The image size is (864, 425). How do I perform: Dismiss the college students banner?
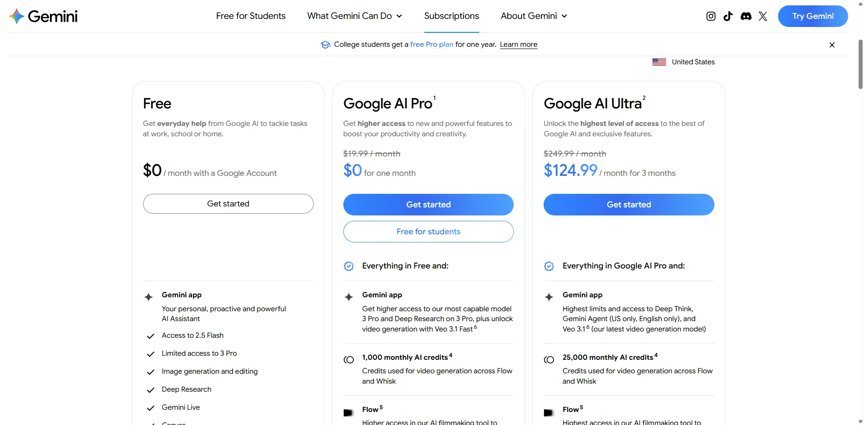pos(832,45)
